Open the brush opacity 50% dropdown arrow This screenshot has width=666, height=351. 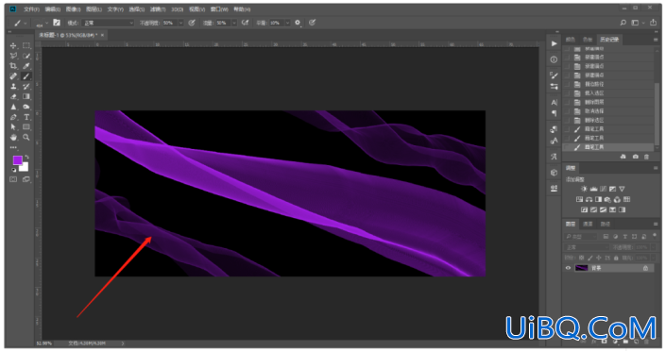coord(181,23)
